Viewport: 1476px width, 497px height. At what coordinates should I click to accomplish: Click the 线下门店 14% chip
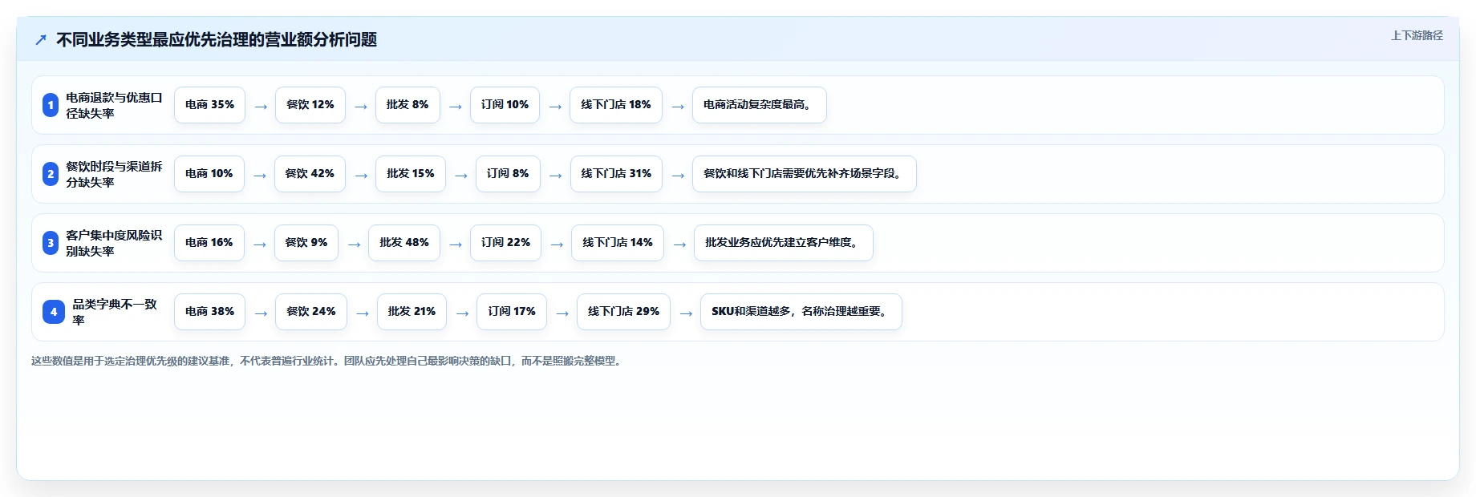(618, 243)
